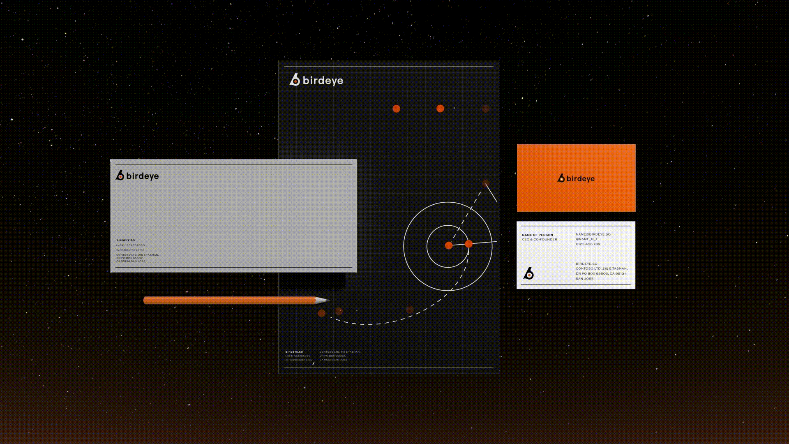Click the 0123 456 789 phone number
This screenshot has width=789, height=444.
[x=588, y=244]
